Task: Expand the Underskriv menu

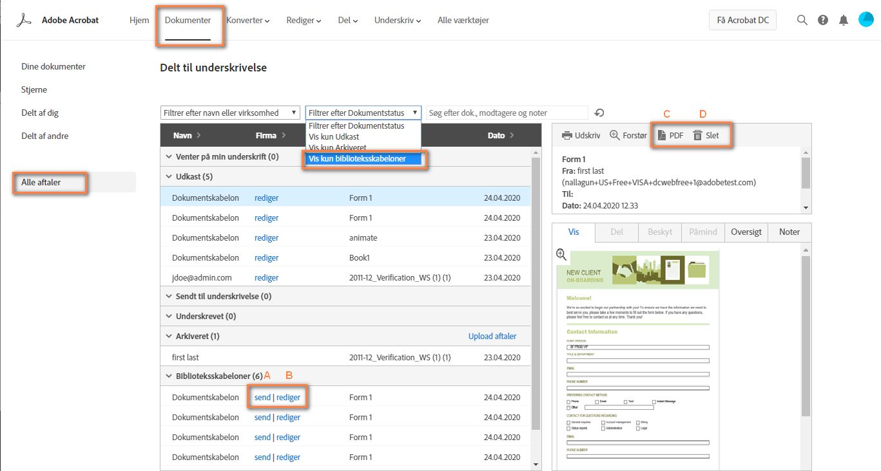Action: pos(398,20)
